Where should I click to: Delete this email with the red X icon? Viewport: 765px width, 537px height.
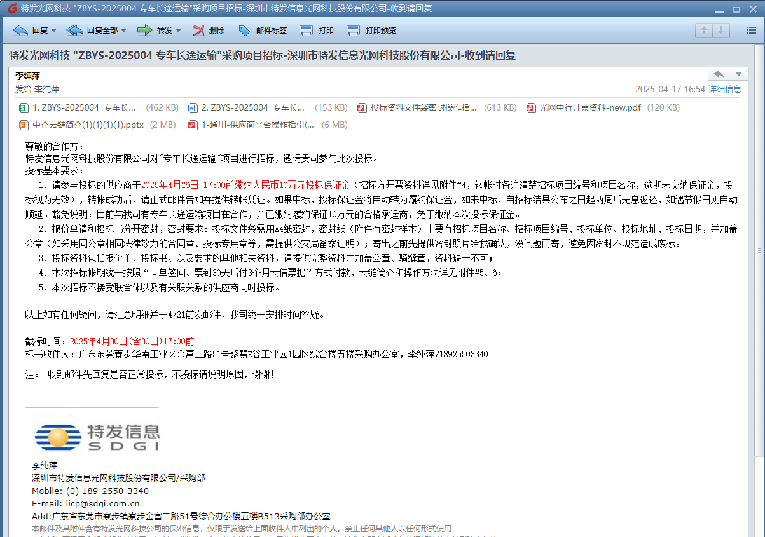click(198, 30)
